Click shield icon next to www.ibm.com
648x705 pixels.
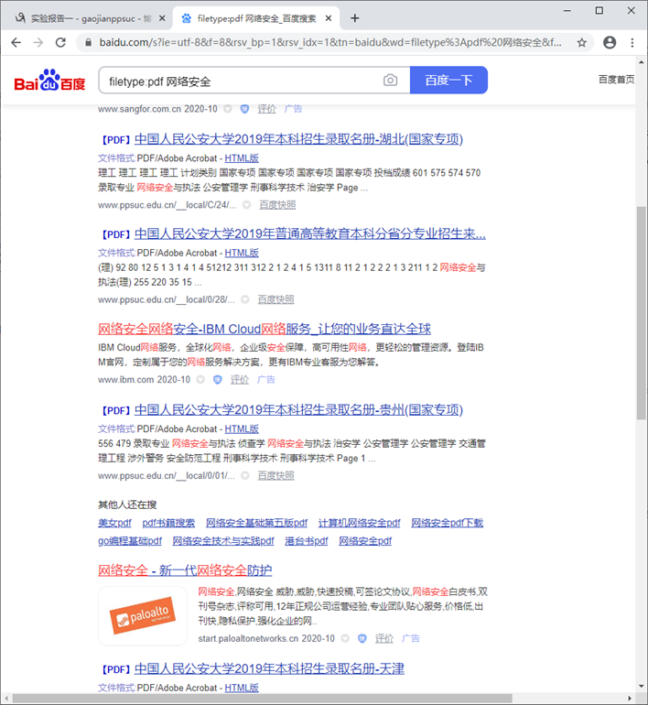[218, 379]
